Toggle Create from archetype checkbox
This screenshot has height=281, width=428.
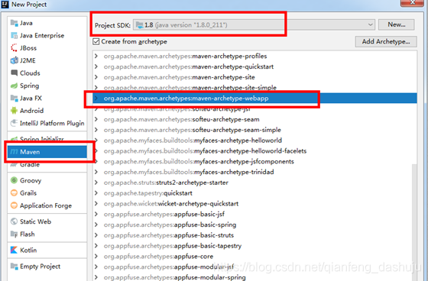point(96,41)
